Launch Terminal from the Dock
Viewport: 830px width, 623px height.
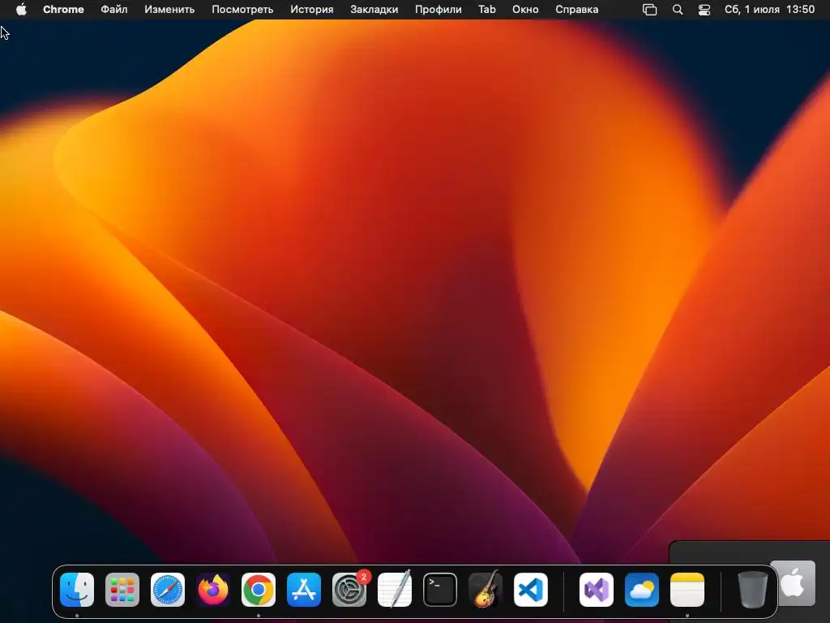click(x=440, y=589)
